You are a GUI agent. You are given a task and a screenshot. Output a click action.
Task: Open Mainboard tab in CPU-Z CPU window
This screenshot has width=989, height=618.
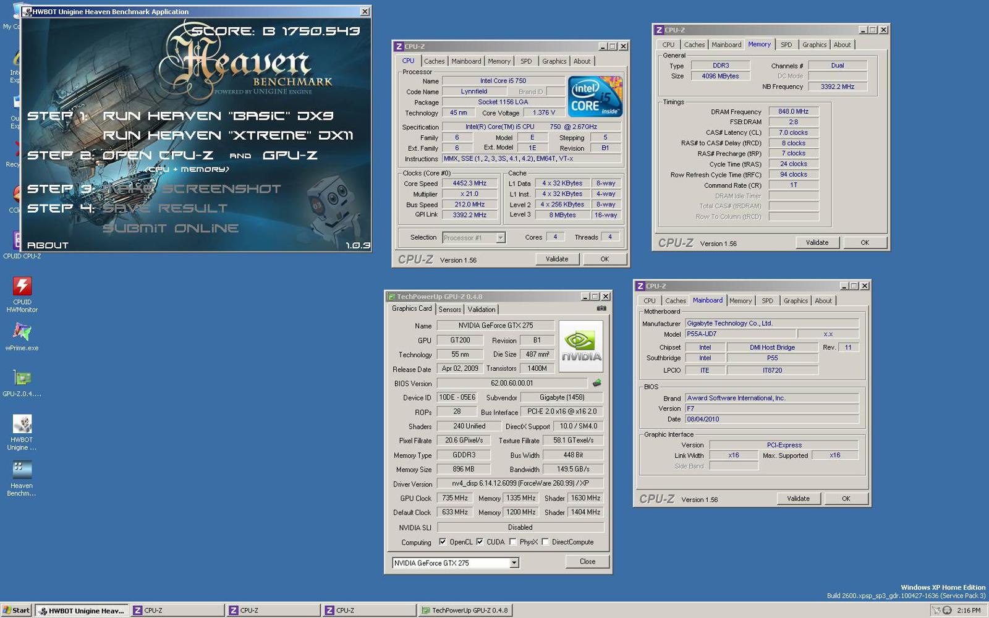tap(466, 61)
